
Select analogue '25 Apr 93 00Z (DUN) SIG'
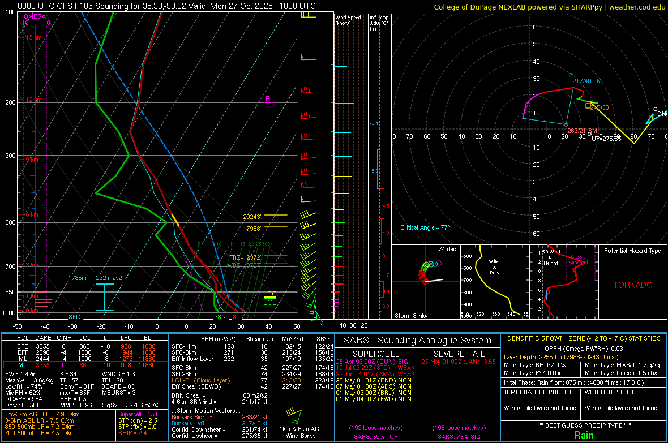pyautogui.click(x=372, y=362)
